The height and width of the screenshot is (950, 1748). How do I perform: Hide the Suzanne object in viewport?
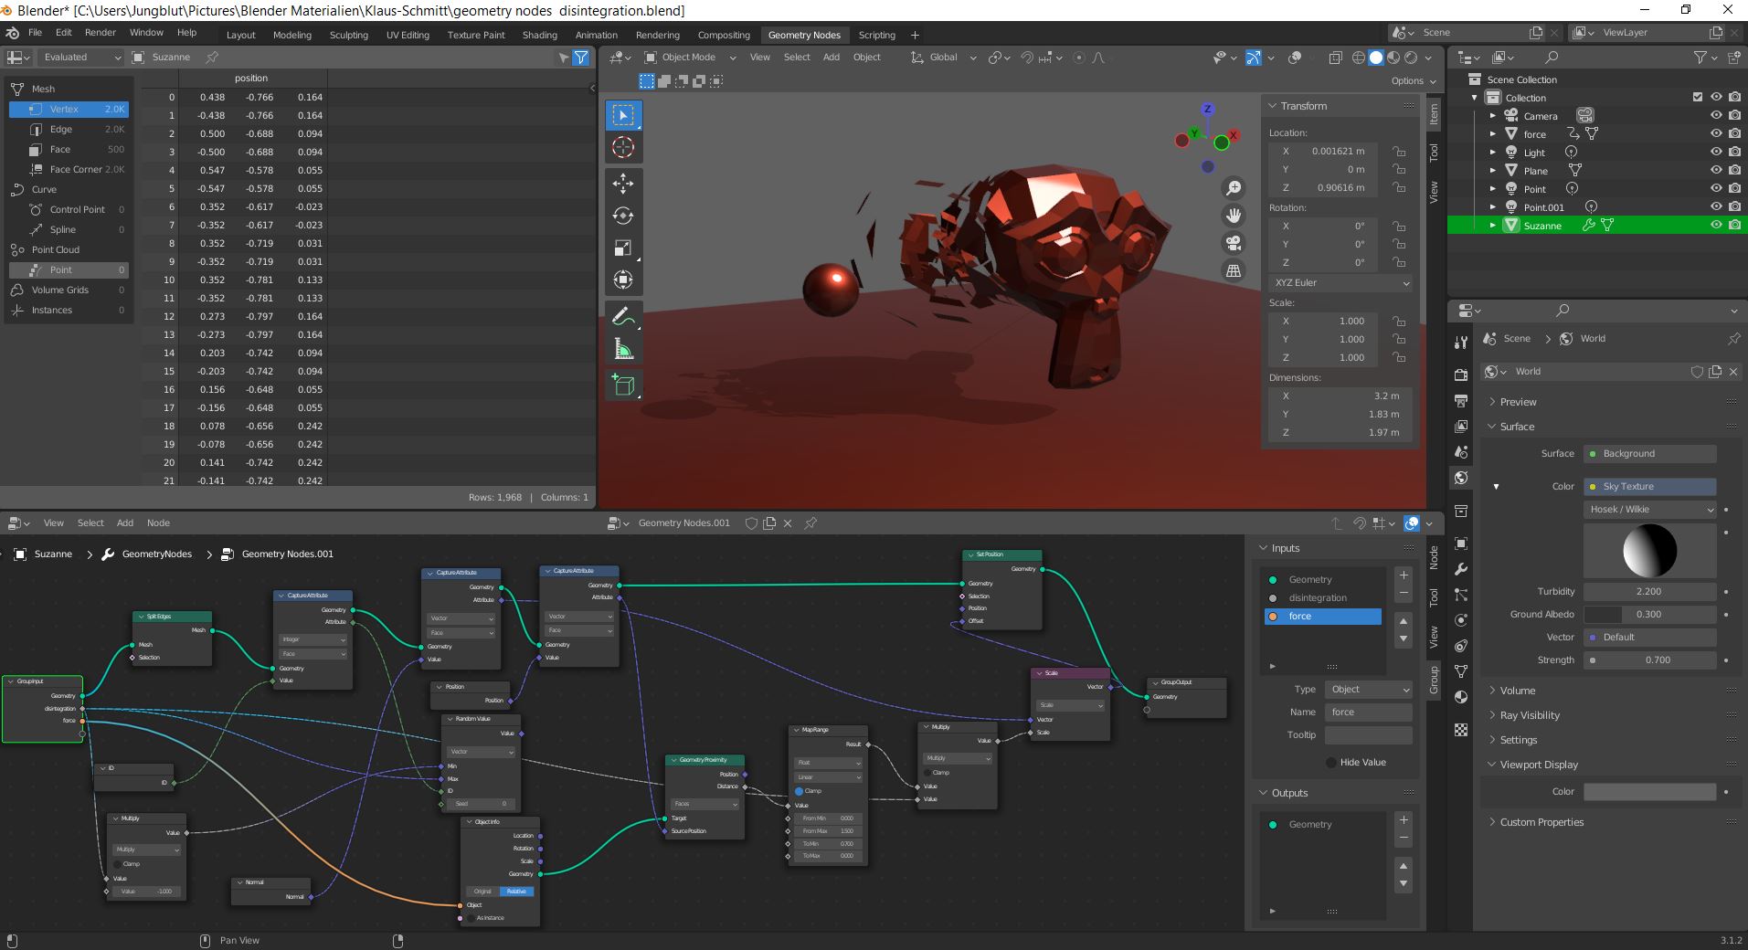1716,225
